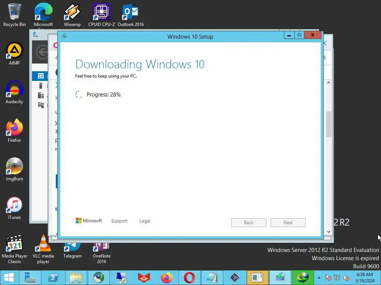Open the network status tray icon
Screen dimensions: 381x285
tap(337, 278)
